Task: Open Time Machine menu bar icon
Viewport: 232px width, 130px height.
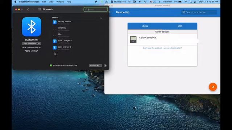Action: (145, 2)
